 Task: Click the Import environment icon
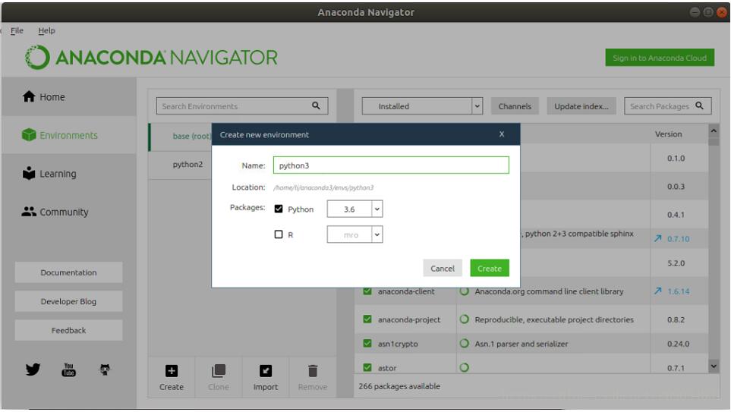point(266,371)
